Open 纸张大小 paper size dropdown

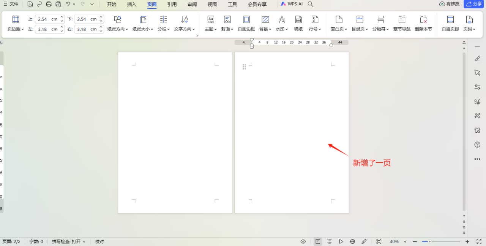point(143,24)
